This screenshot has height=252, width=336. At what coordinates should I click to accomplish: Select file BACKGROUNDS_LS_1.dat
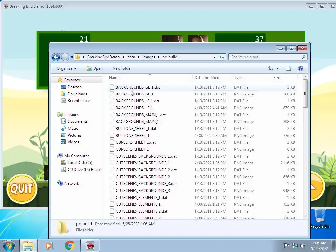(137, 101)
